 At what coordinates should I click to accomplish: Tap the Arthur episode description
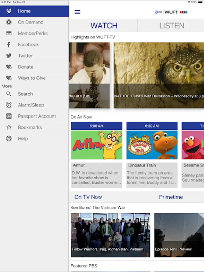pyautogui.click(x=96, y=178)
